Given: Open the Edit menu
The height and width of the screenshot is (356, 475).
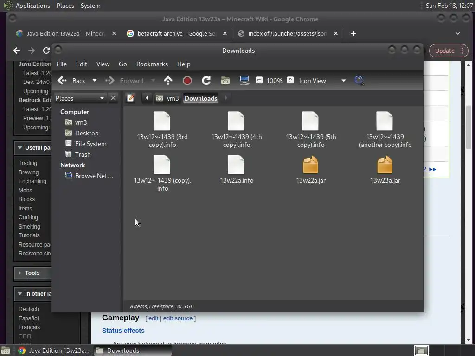Looking at the screenshot, I should (x=81, y=64).
